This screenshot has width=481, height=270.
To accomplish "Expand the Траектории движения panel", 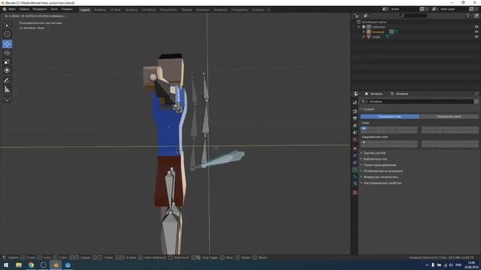I will (379, 165).
